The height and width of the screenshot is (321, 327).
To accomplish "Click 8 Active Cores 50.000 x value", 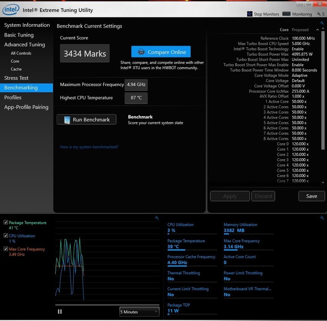I will click(299, 139).
